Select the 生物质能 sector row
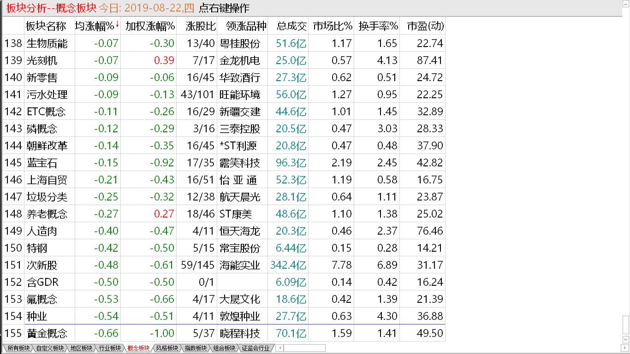Image resolution: width=630 pixels, height=354 pixels. pos(224,43)
